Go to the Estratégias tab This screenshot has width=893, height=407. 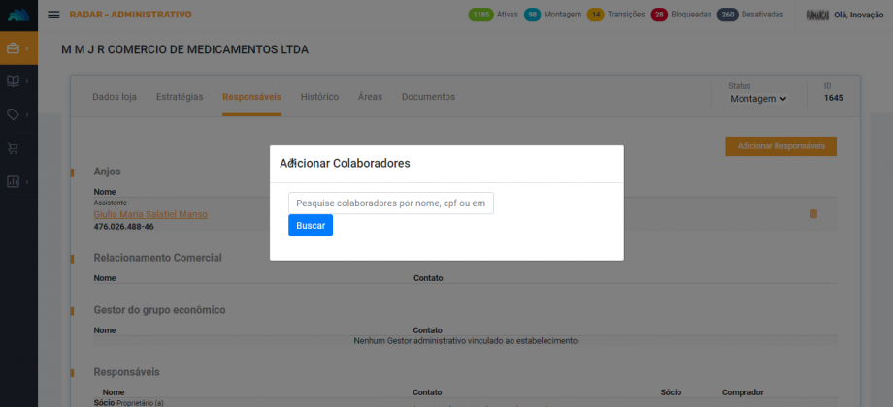pos(180,97)
